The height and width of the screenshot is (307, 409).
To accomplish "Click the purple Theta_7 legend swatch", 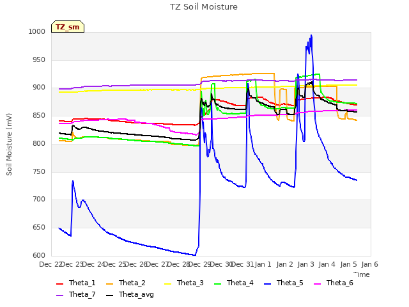I will click(59, 295).
